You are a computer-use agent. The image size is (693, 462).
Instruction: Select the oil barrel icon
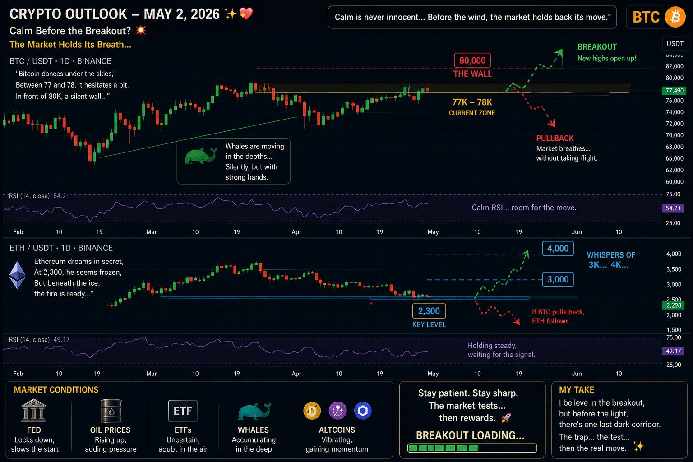point(111,411)
